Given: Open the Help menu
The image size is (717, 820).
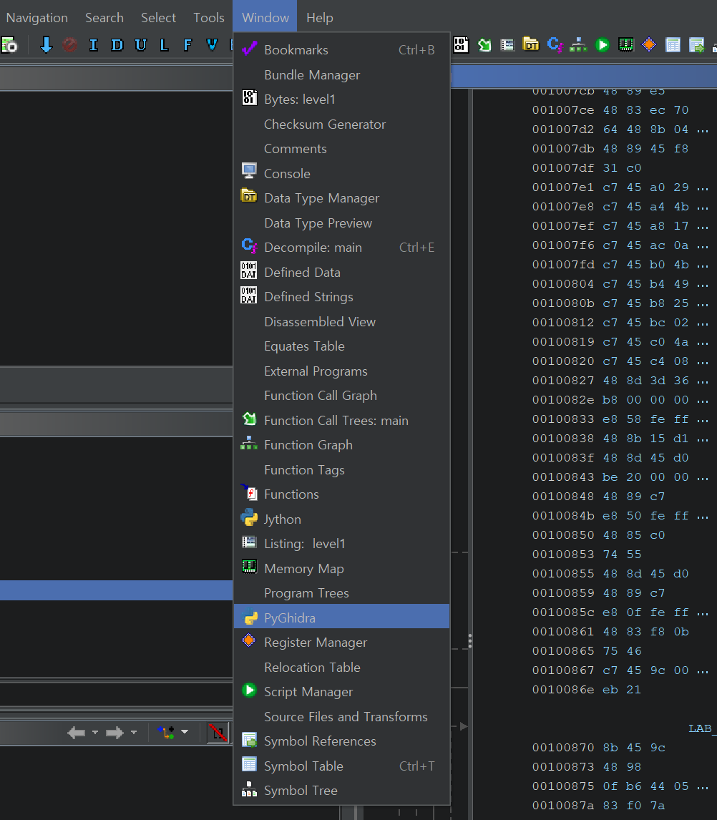Looking at the screenshot, I should [x=320, y=17].
